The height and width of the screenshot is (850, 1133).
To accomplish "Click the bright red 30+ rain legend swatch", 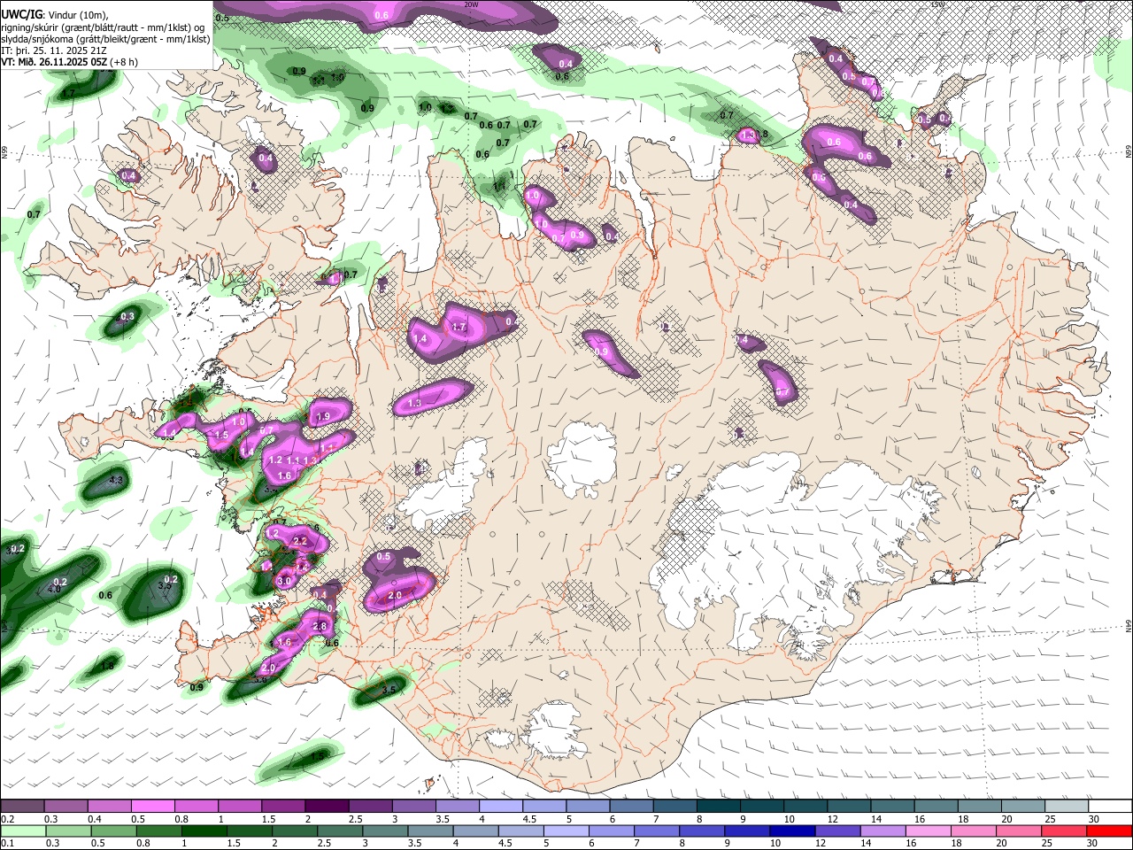I will [1111, 831].
